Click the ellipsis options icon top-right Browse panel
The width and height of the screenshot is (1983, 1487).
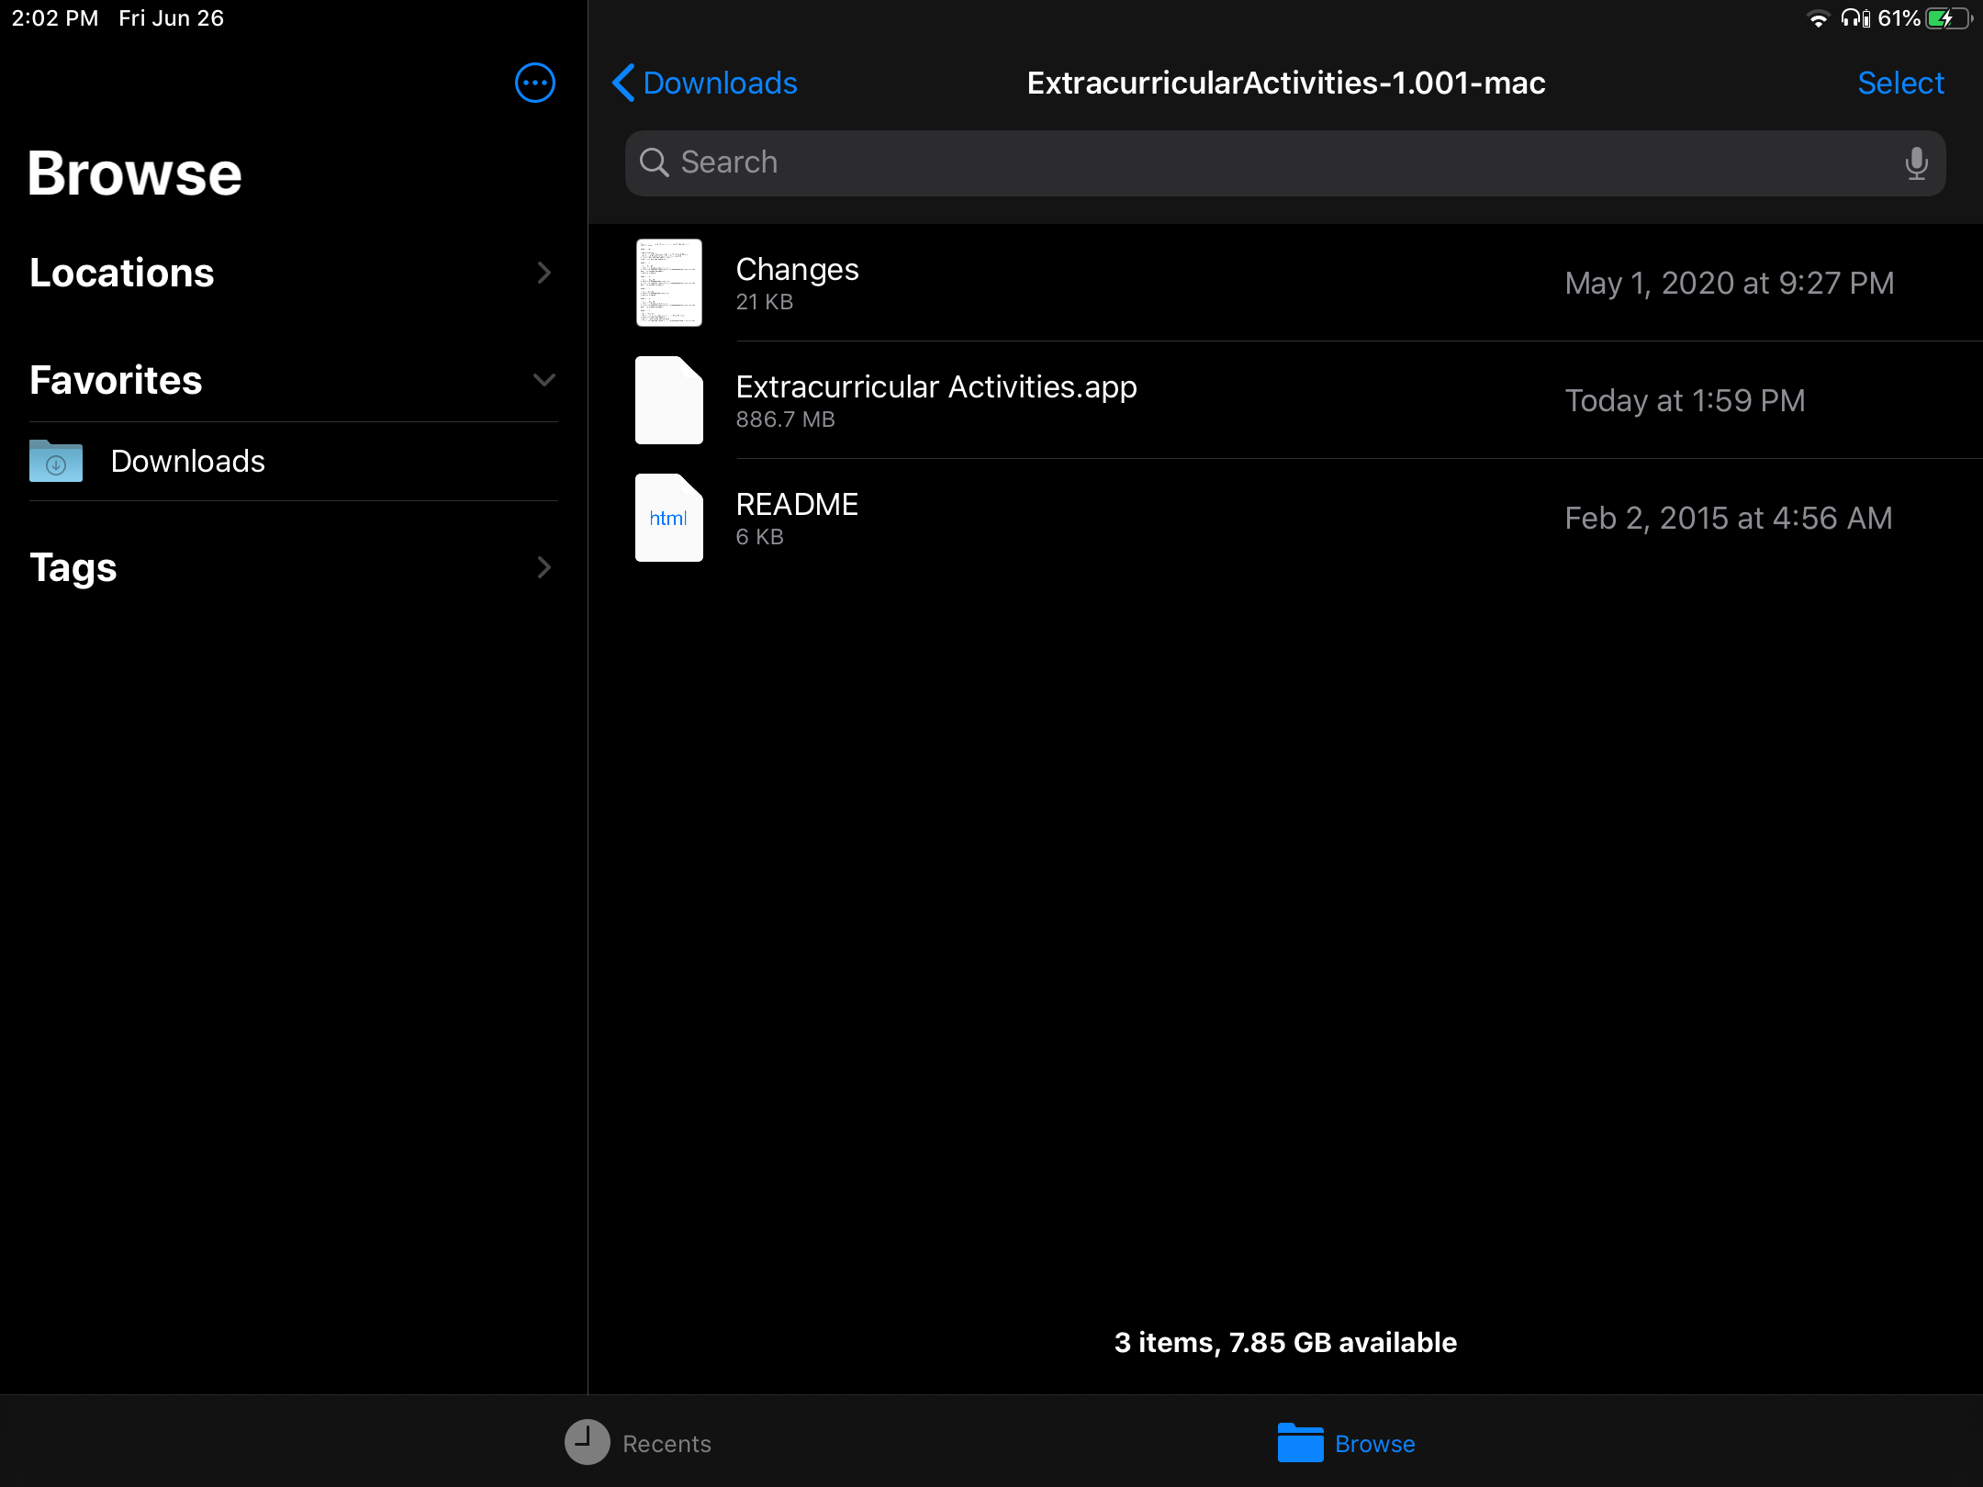535,83
